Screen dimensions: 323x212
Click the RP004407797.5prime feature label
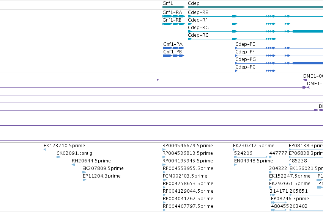pos(188,206)
